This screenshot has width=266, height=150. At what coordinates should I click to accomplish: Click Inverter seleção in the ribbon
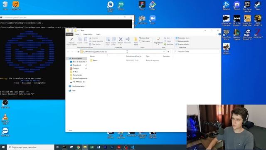(182, 44)
